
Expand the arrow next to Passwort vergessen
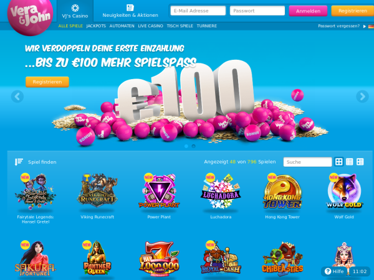(x=365, y=26)
